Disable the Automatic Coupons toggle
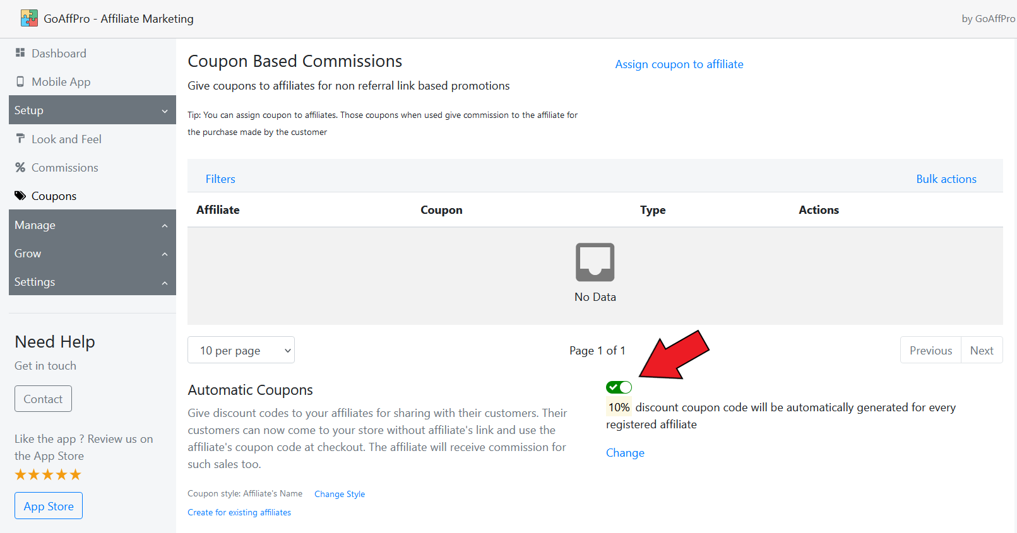This screenshot has width=1017, height=533. (x=619, y=387)
